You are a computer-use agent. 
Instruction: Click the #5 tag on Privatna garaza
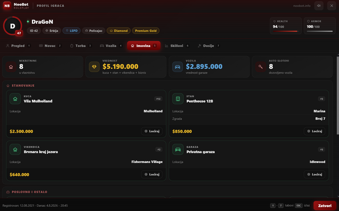322,149
